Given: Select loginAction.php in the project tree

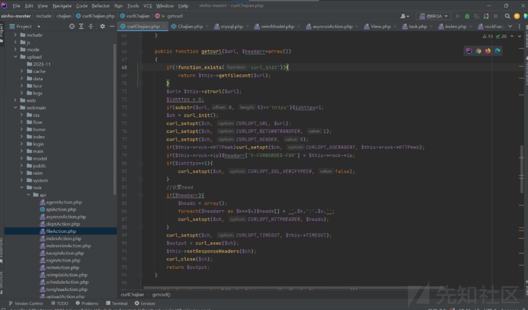Looking at the screenshot, I should pyautogui.click(x=63, y=260).
